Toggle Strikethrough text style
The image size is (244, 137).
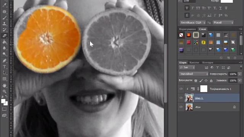coord(226,8)
